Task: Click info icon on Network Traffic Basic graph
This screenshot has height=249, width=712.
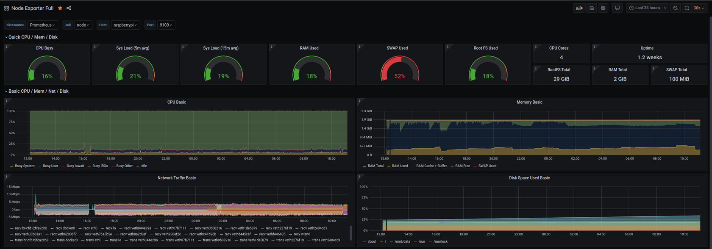Action: pyautogui.click(x=6, y=177)
